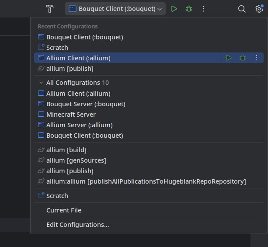Click the configurations count 10

[x=105, y=83]
